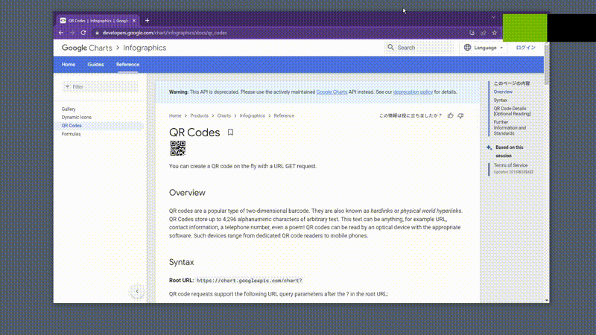Click the chart.googleapis.com root URL code
The image size is (596, 335).
pyautogui.click(x=250, y=281)
